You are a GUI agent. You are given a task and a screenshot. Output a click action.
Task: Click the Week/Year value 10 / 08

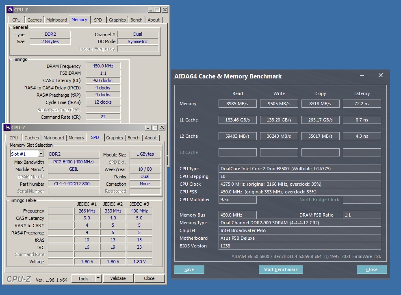click(x=145, y=169)
